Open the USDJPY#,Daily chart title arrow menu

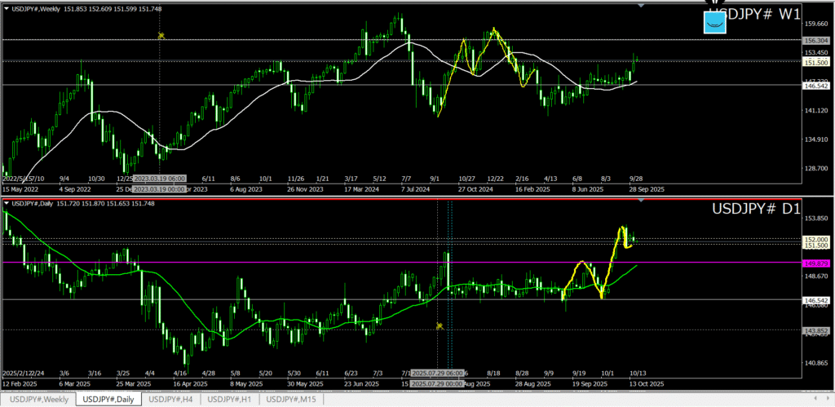(7, 203)
